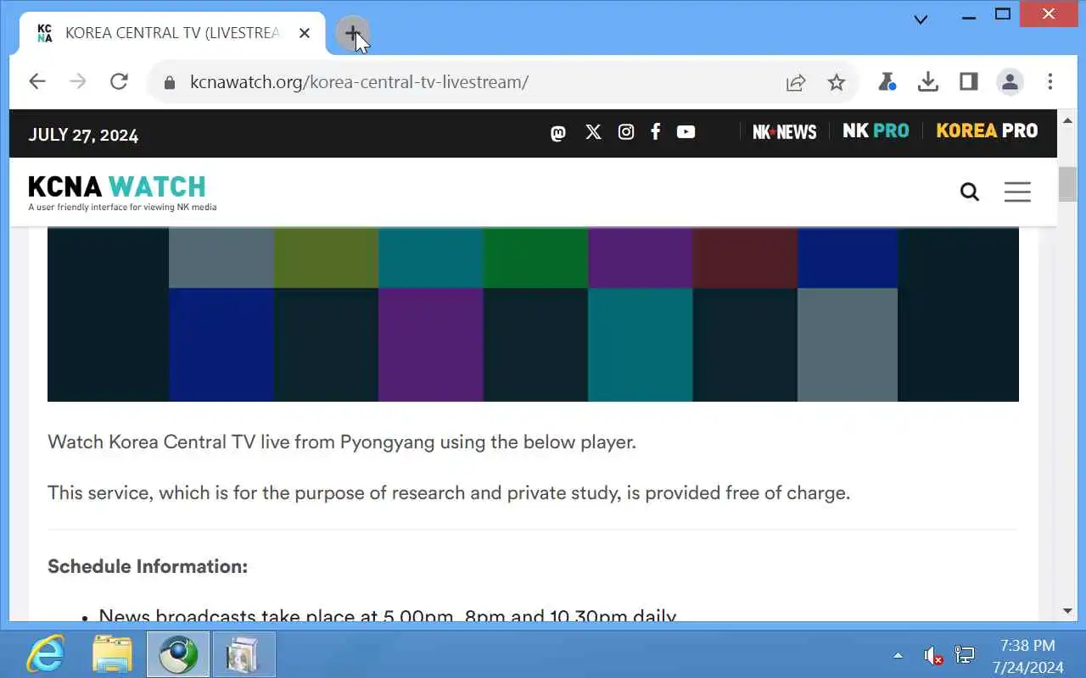Open KCNA Watch X profile

click(593, 131)
